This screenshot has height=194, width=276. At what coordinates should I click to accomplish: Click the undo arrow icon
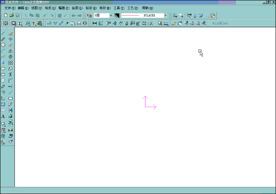click(x=45, y=15)
